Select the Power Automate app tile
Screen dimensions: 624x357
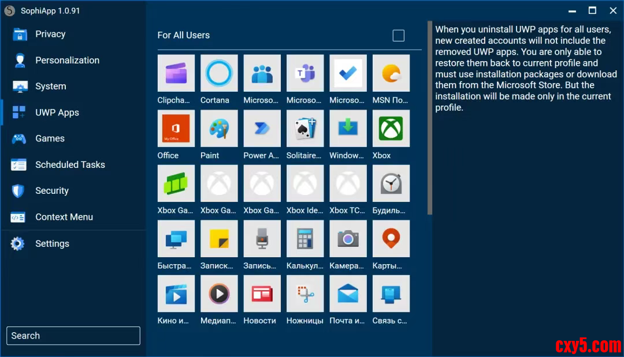click(x=262, y=128)
